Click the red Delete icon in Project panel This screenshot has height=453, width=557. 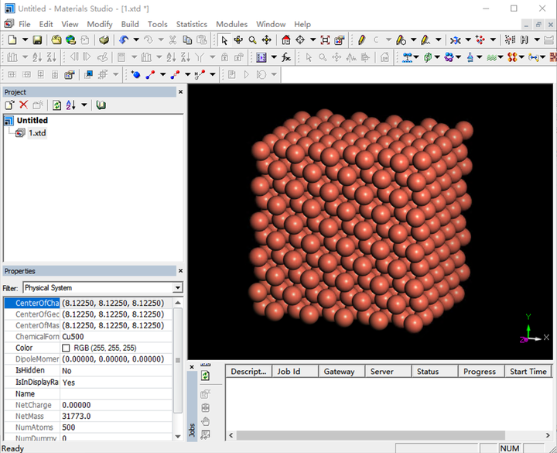[x=23, y=105]
